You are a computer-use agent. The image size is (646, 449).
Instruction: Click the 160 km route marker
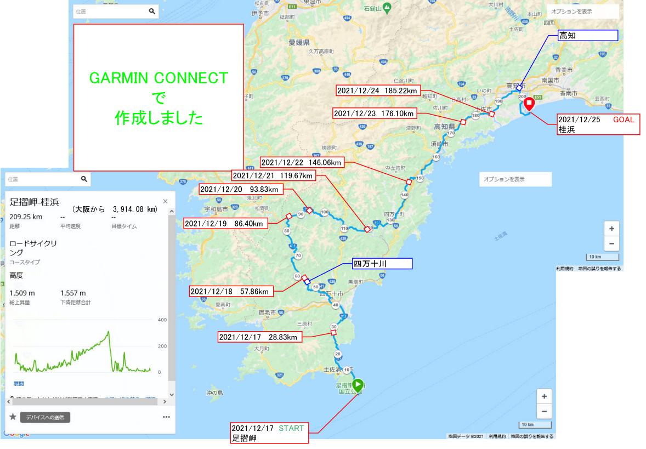click(437, 157)
